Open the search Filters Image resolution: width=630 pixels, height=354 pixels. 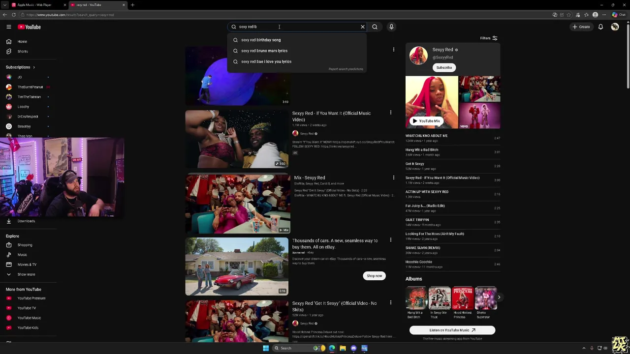pos(489,38)
